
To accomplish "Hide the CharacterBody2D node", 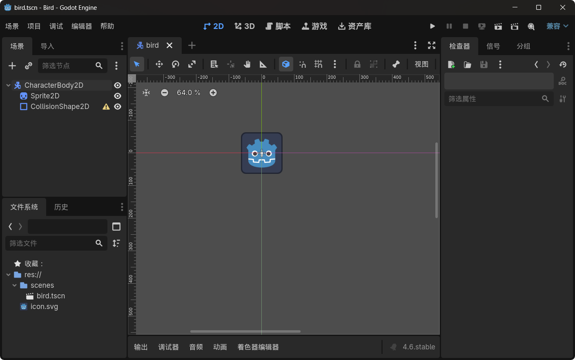I will pos(118,85).
